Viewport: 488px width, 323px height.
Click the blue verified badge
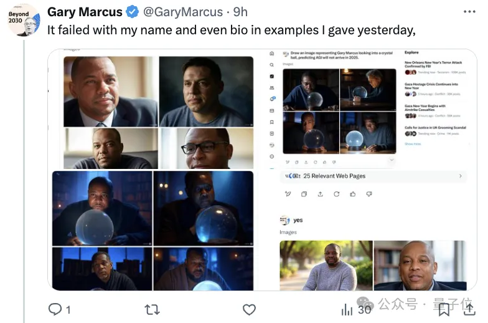tap(133, 12)
